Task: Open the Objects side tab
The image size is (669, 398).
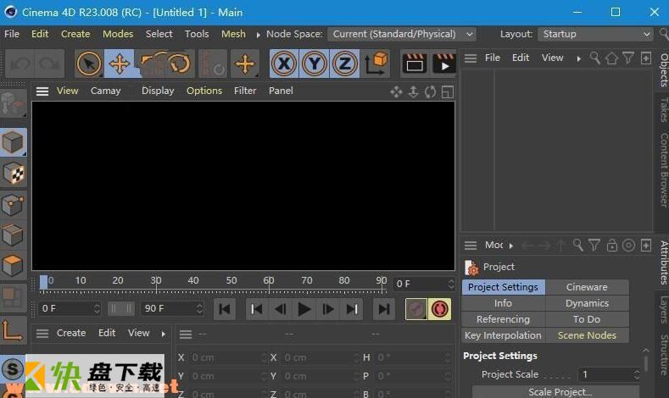Action: [663, 70]
